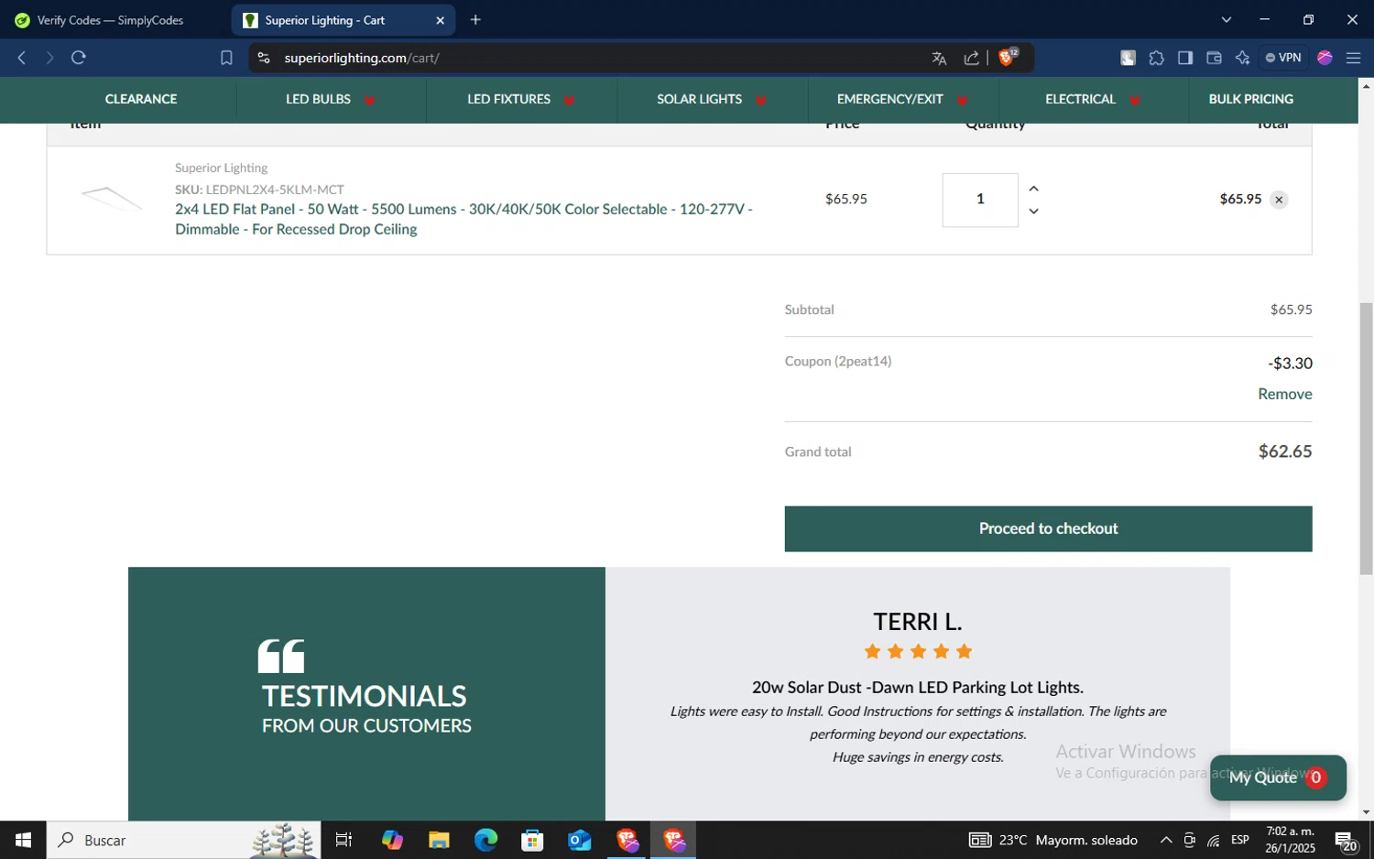Screen dimensions: 1374x859
Task: Click the Grand total amount $62.65
Action: coord(1285,451)
